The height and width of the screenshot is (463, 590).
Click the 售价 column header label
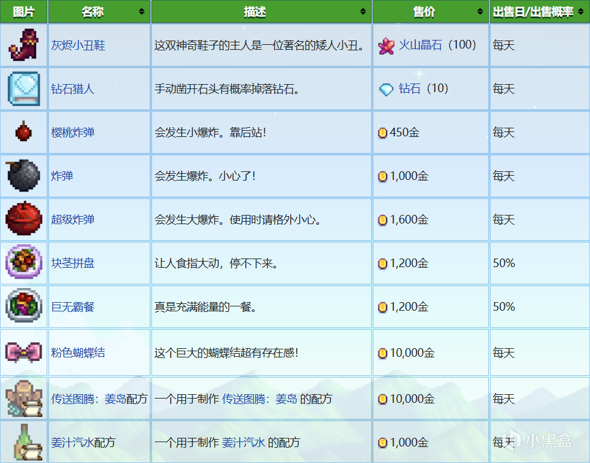pyautogui.click(x=424, y=12)
